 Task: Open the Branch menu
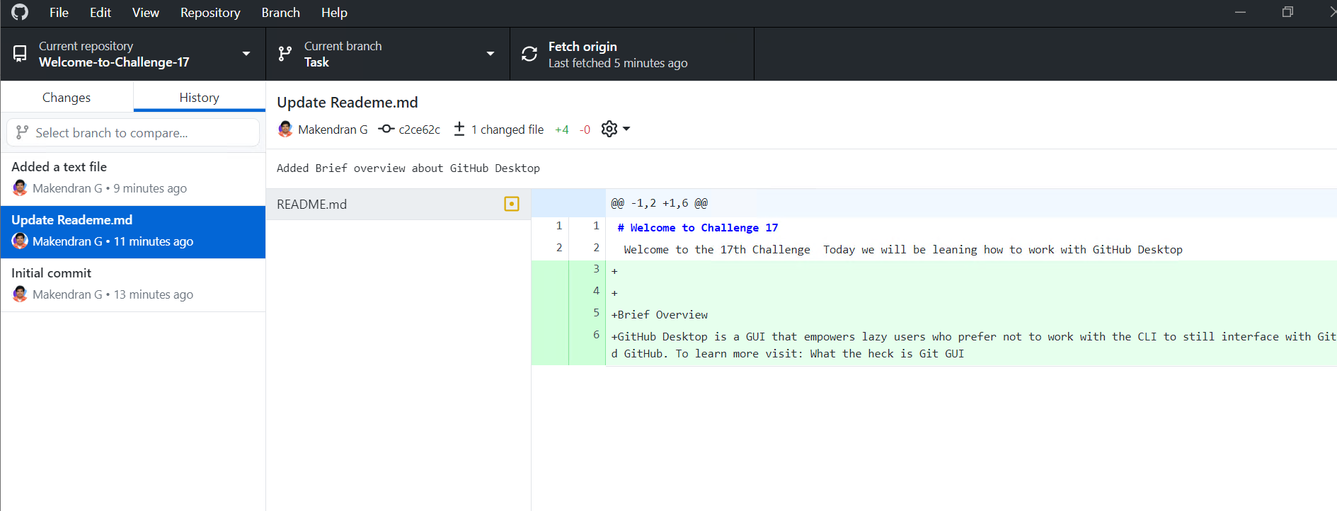(x=281, y=13)
